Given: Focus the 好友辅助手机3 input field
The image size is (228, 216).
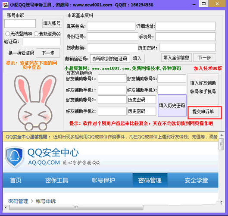Looking at the screenshot, I should 172,90.
